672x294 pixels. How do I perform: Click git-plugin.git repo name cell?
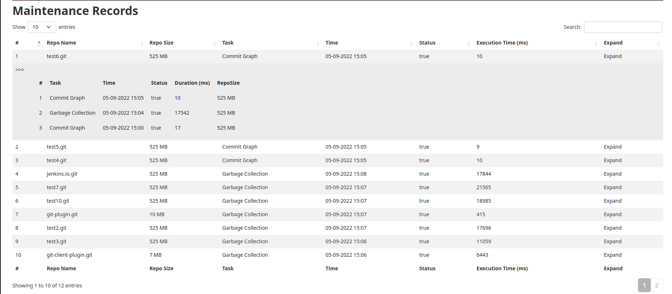pyautogui.click(x=62, y=214)
